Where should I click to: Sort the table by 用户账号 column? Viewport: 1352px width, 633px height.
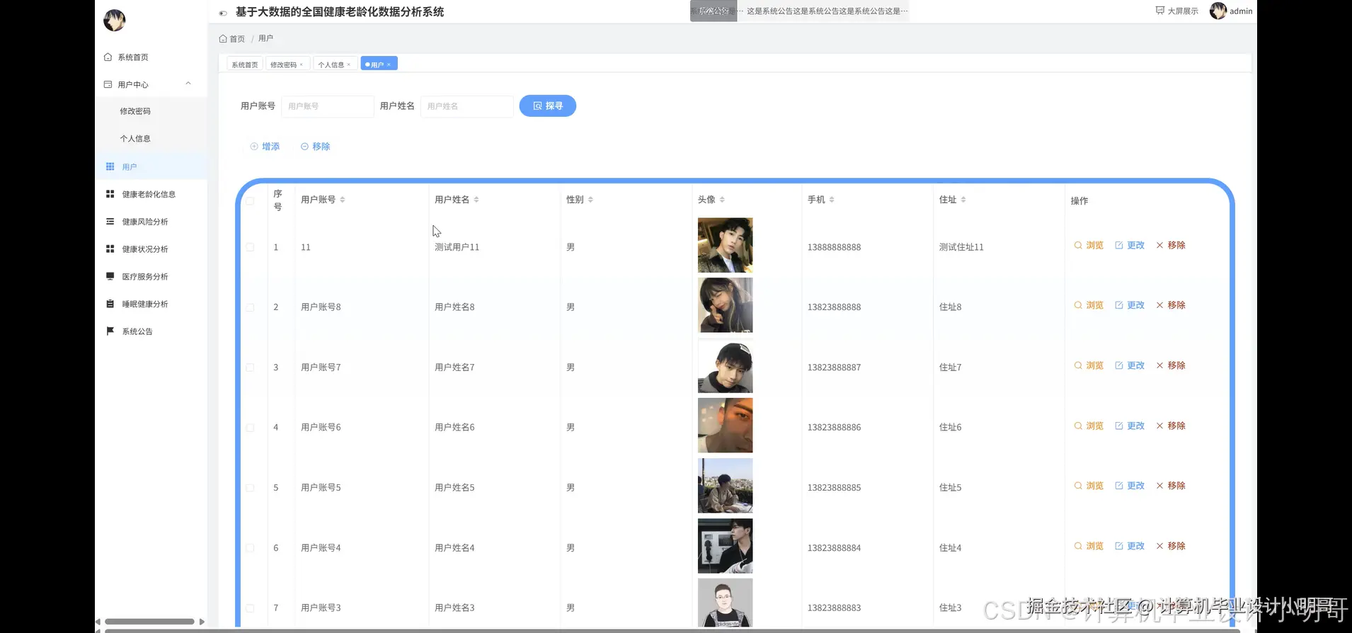coord(343,200)
